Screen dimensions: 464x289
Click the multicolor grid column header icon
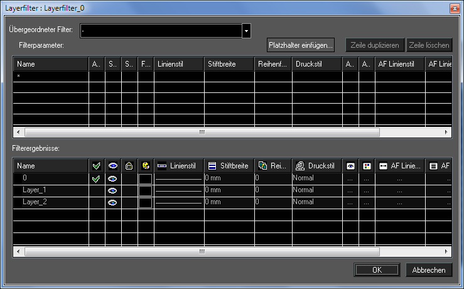[367, 166]
